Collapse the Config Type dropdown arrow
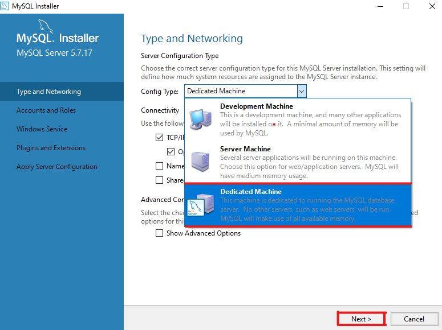 (302, 91)
